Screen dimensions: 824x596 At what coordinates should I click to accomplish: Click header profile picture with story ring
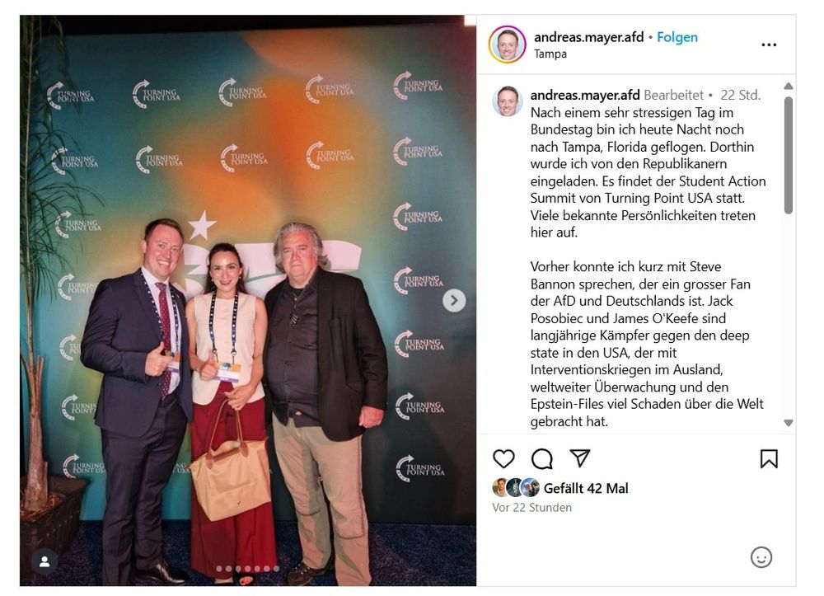(x=507, y=45)
